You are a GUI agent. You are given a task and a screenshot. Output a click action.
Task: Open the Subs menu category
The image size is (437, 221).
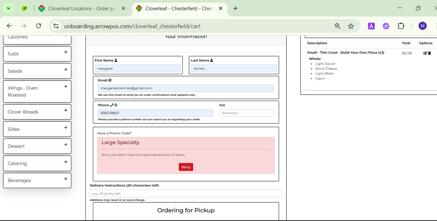point(37,54)
